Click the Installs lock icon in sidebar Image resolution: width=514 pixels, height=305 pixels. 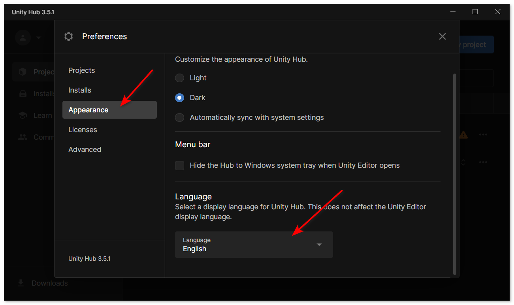pos(23,94)
